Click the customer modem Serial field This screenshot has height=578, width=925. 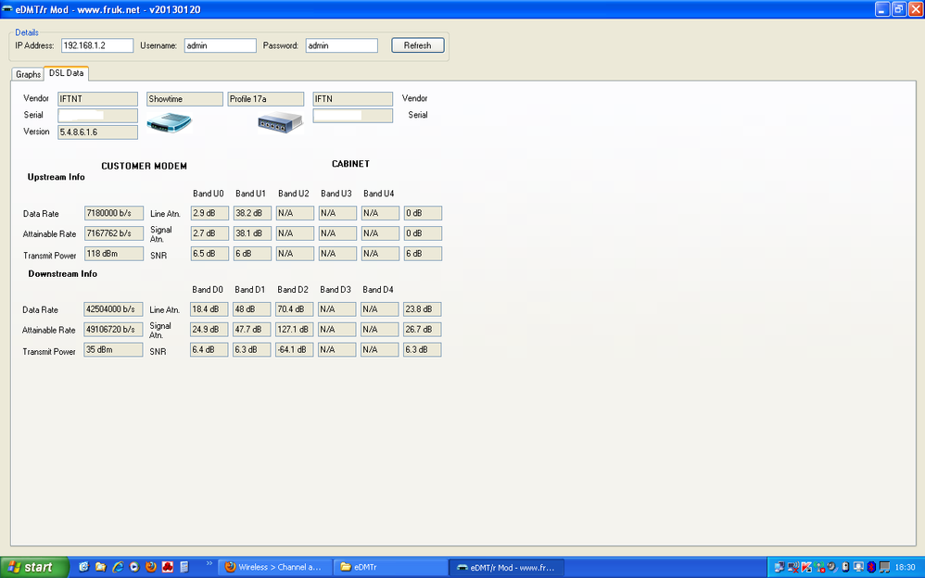click(98, 116)
